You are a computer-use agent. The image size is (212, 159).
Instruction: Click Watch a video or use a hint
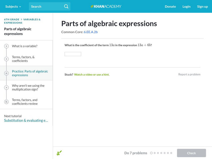(x=92, y=74)
